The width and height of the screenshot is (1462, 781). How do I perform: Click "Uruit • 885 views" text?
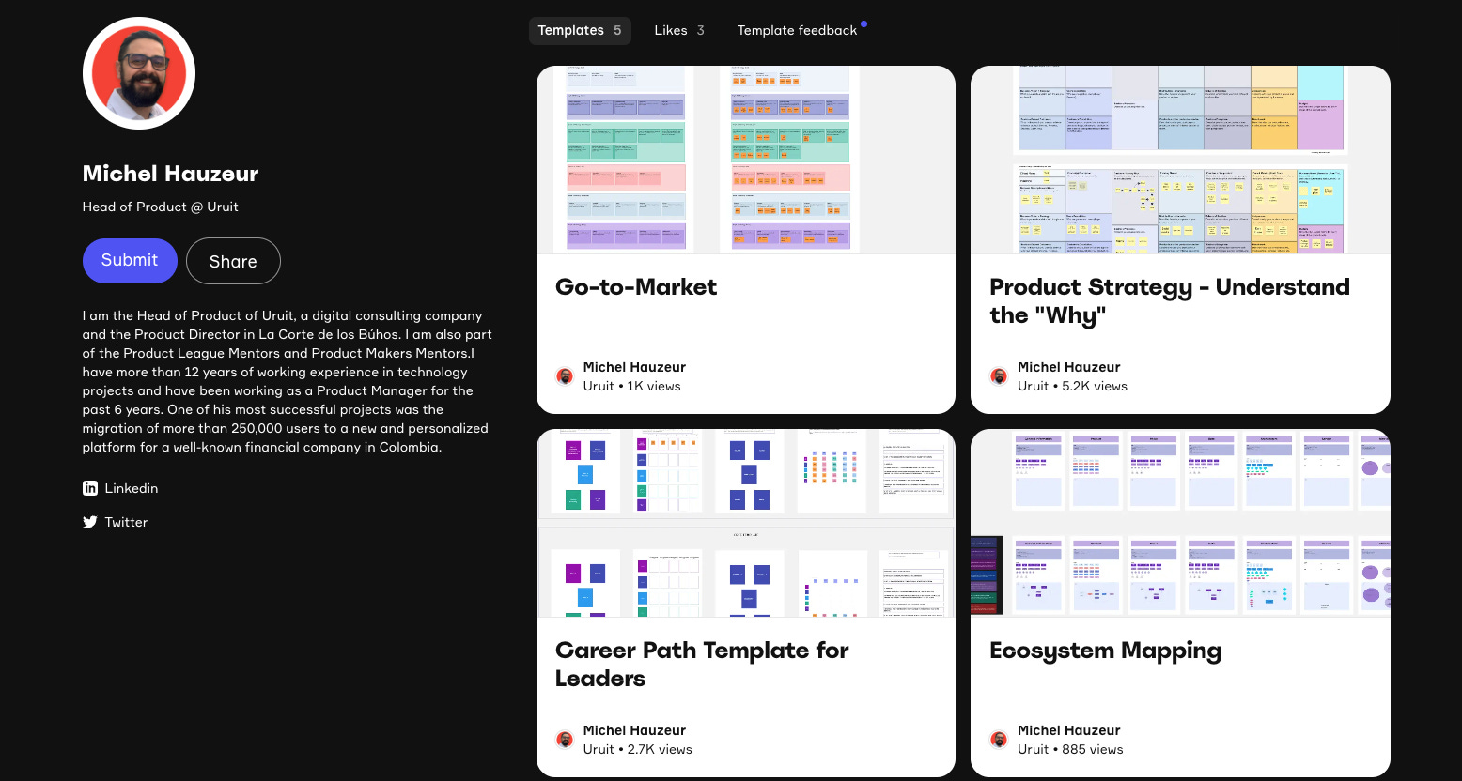point(1070,749)
